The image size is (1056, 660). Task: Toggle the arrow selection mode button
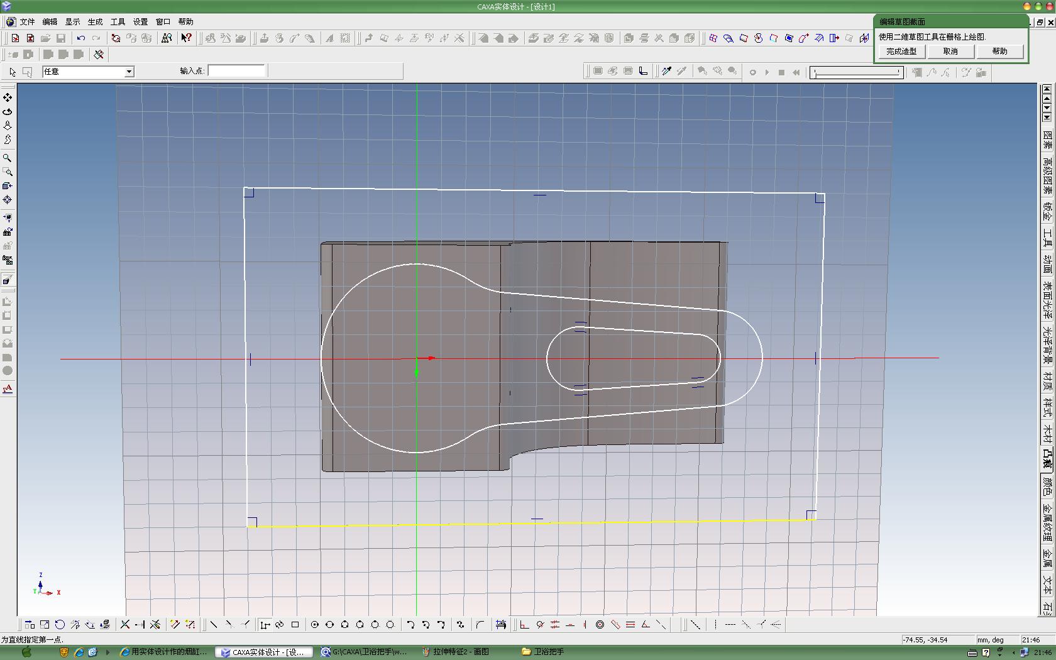click(13, 72)
